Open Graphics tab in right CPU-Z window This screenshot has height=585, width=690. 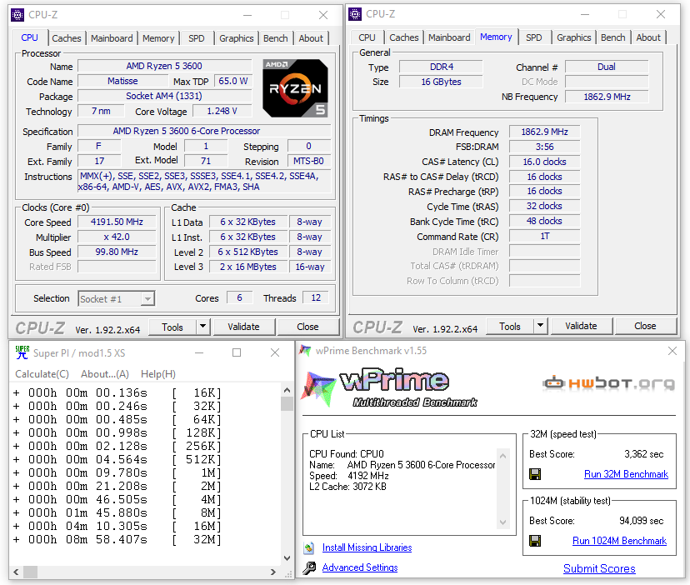(574, 37)
